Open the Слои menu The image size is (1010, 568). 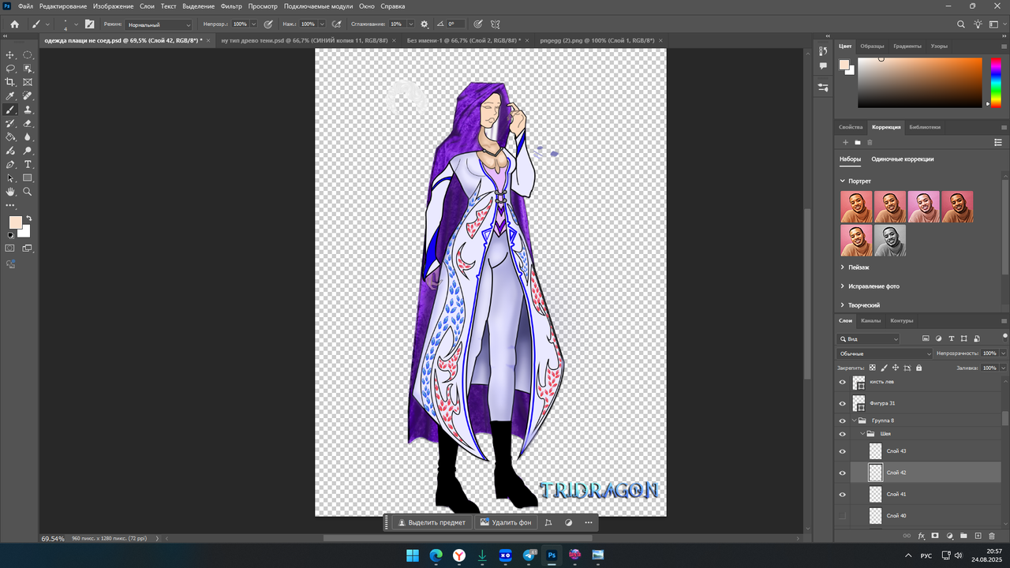pos(147,6)
